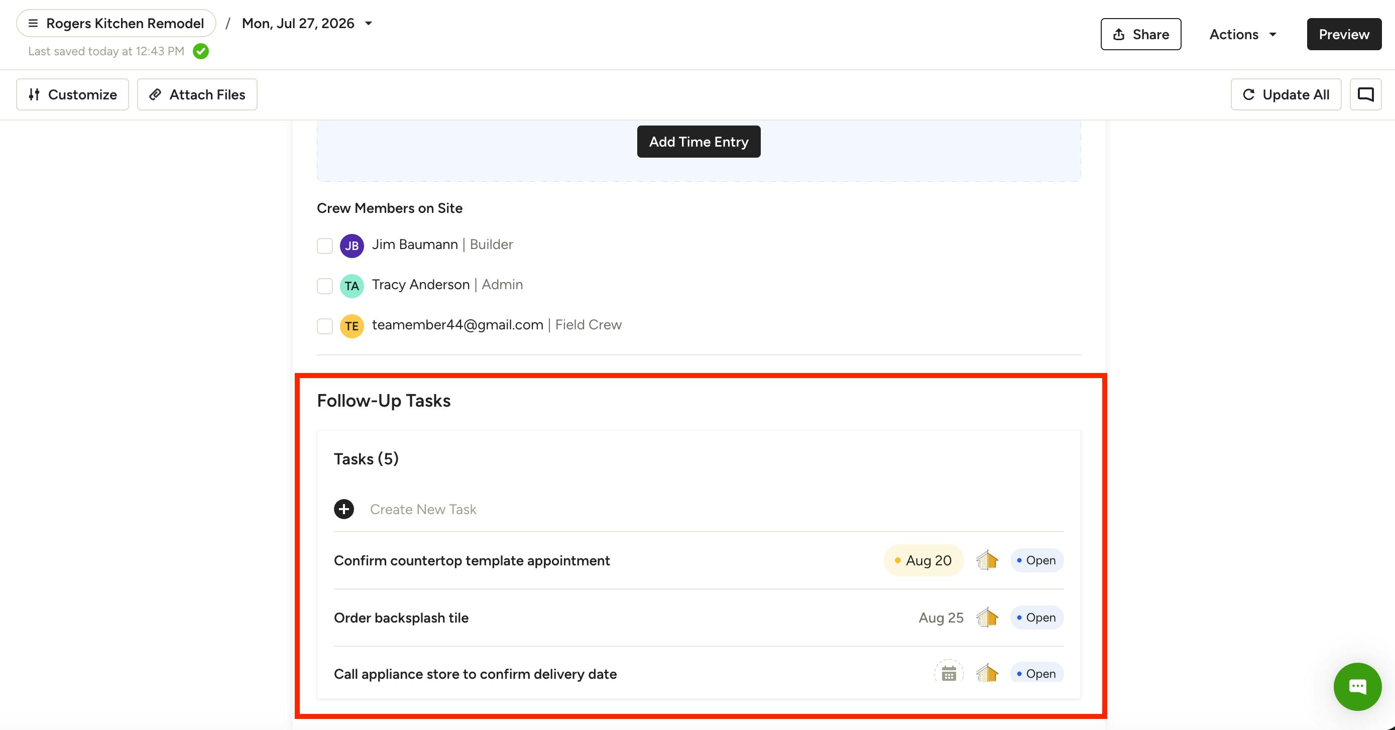Screen dimensions: 1395x730
Task: Click the Aug 25 due date
Action: tap(941, 618)
